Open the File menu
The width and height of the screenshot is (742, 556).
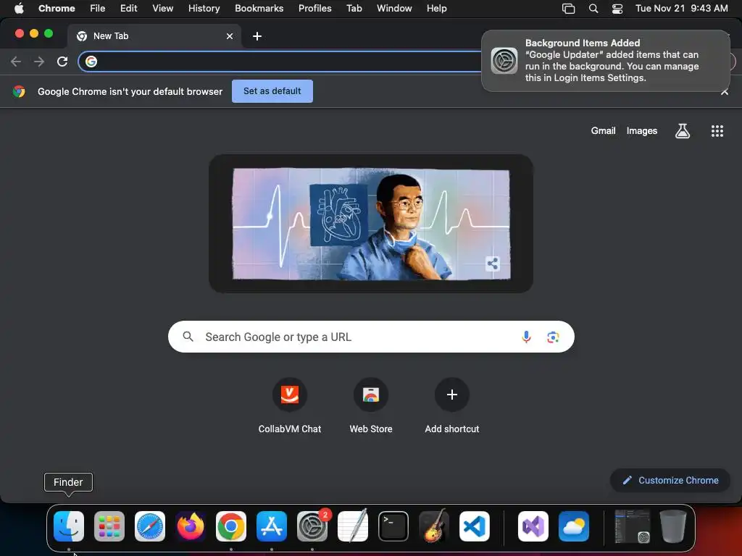pos(98,9)
